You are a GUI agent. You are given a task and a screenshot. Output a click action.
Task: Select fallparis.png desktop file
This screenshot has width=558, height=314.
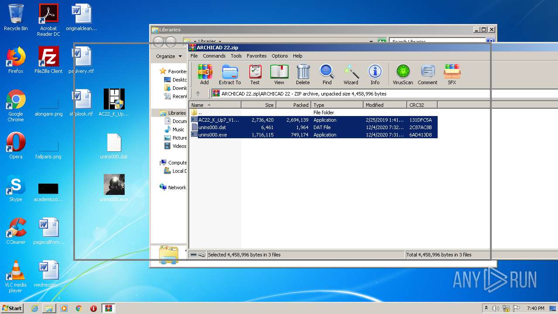(x=48, y=148)
